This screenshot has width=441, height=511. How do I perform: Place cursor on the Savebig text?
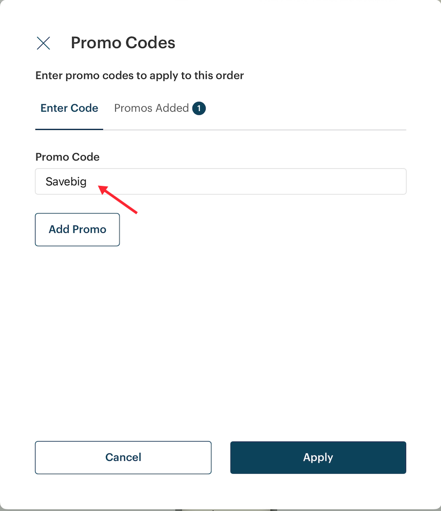(66, 182)
